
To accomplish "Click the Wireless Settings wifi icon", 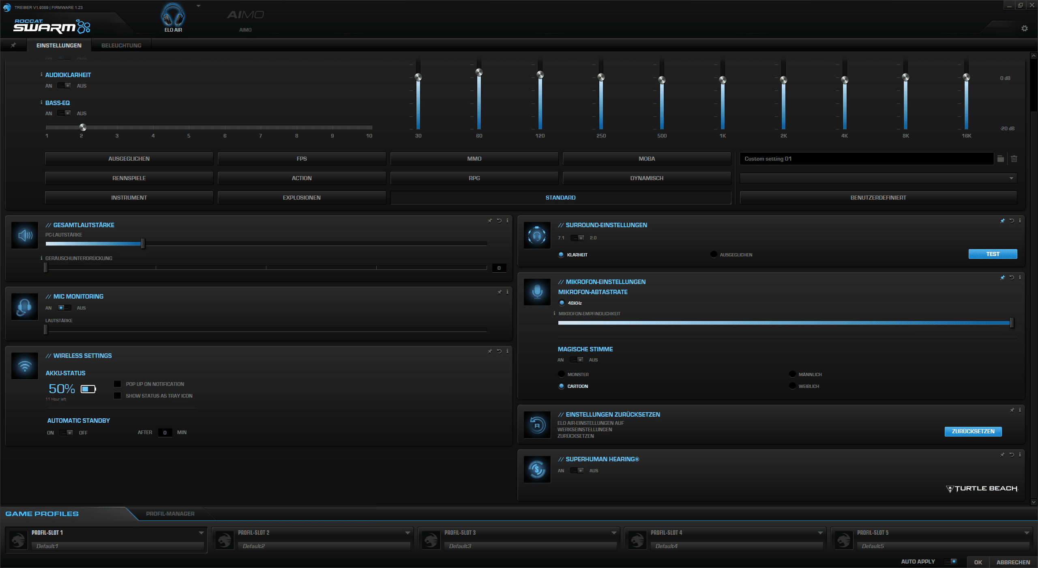I will coord(25,366).
